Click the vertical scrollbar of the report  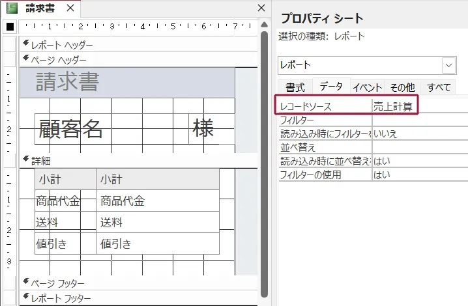[265, 163]
